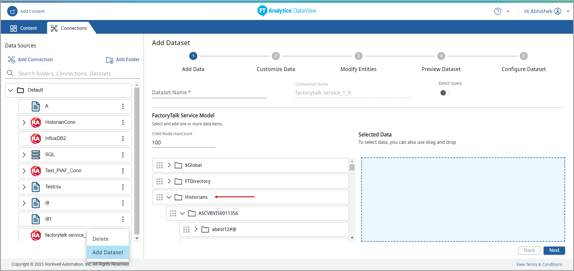
Task: Focus the Child Node maxCount field
Action: [x=184, y=143]
